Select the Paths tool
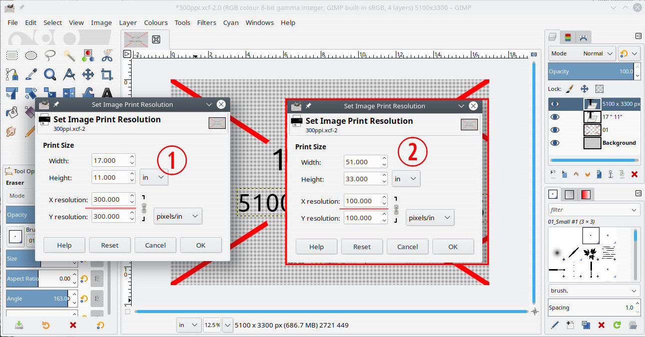This screenshot has height=337, width=645. tap(12, 74)
